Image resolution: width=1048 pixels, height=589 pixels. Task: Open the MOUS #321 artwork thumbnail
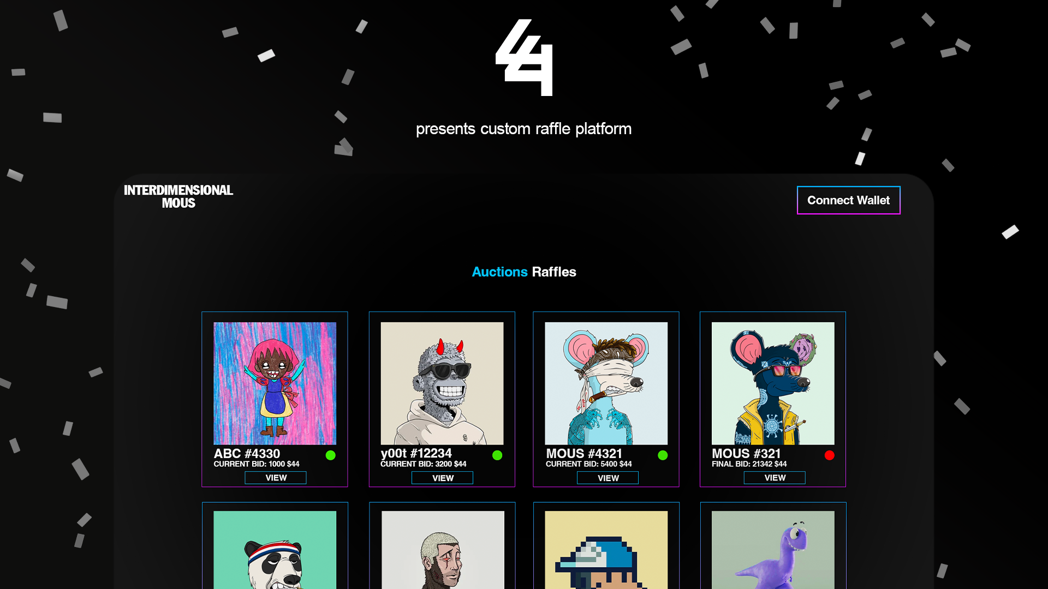[x=773, y=383]
